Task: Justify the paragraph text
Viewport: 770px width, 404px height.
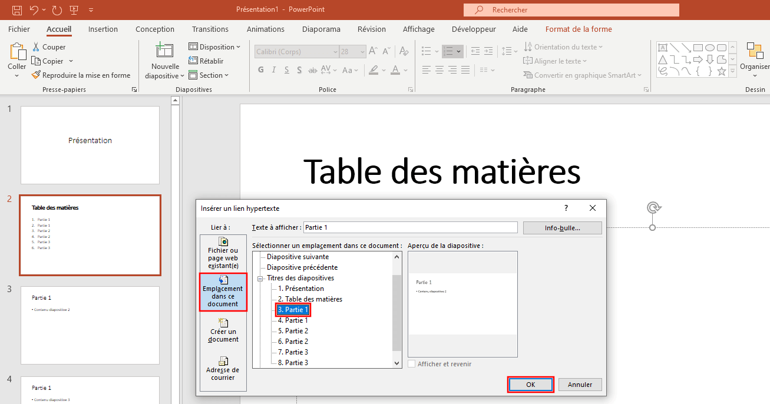Action: [x=465, y=70]
